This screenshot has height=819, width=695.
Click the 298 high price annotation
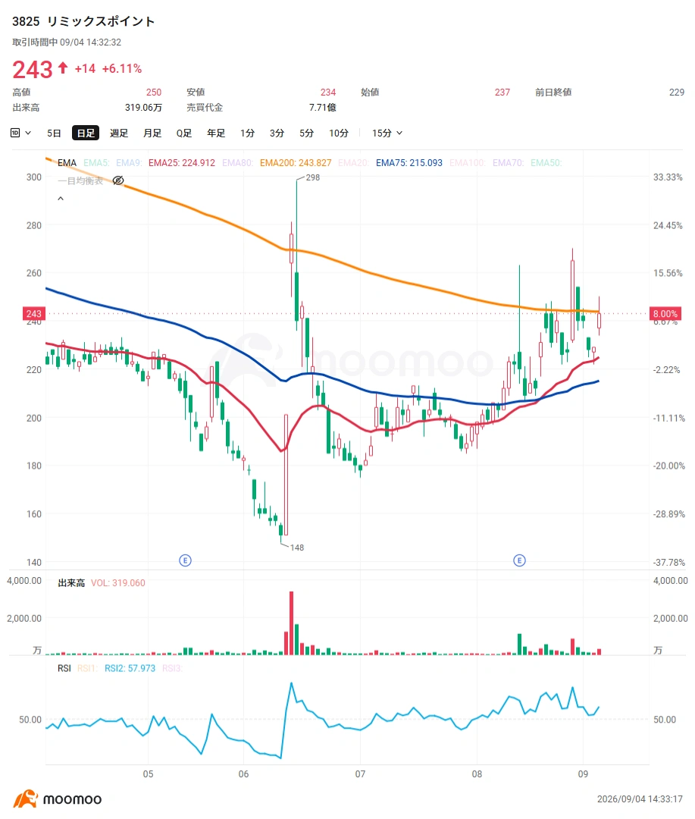click(x=313, y=177)
